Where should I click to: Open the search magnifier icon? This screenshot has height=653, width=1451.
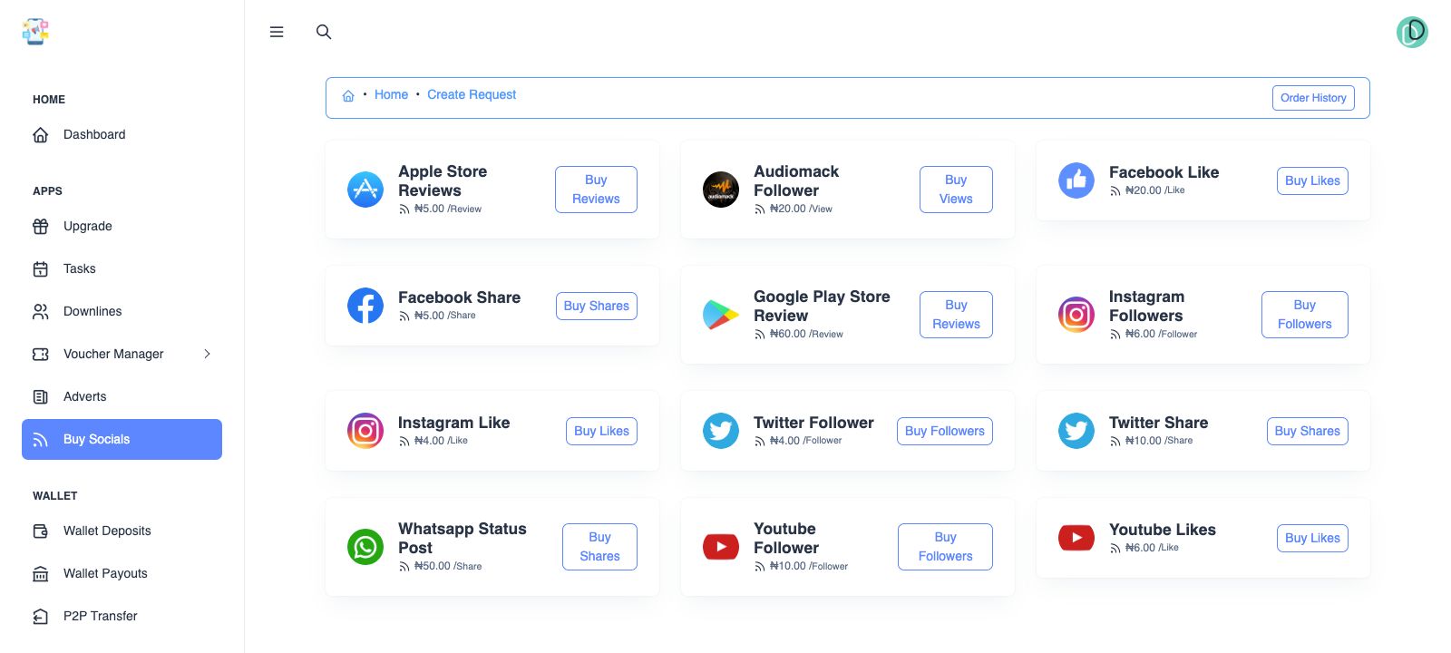click(x=324, y=32)
